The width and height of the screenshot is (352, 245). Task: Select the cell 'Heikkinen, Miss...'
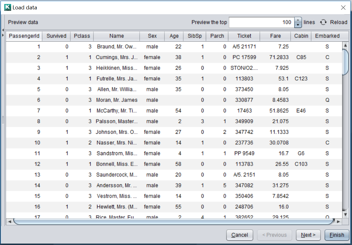117,68
